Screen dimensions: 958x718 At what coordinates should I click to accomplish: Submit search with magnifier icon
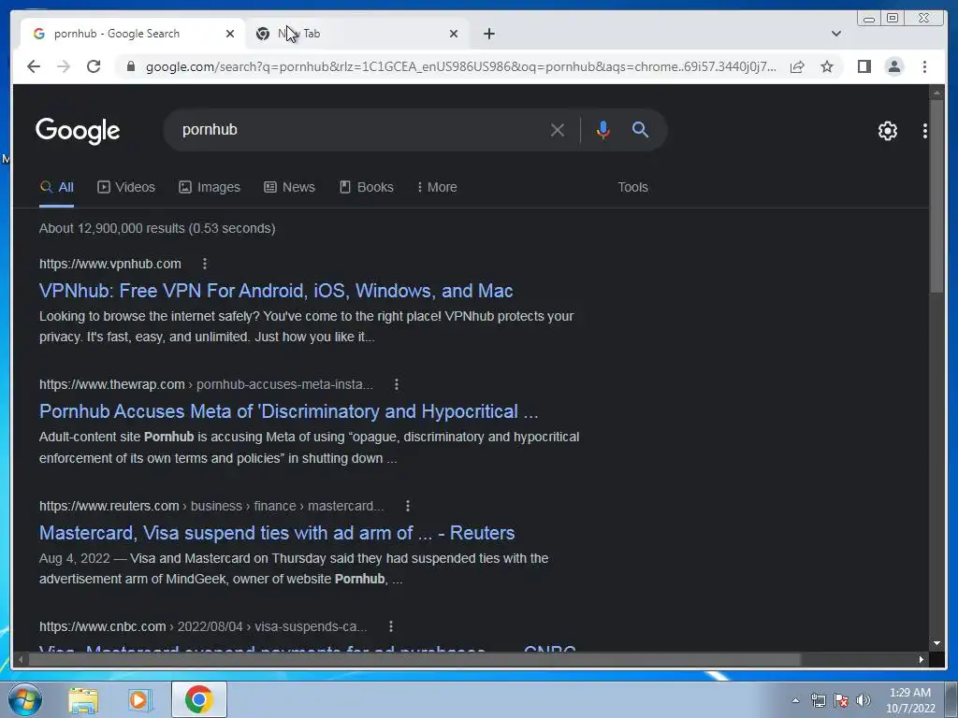(x=640, y=129)
